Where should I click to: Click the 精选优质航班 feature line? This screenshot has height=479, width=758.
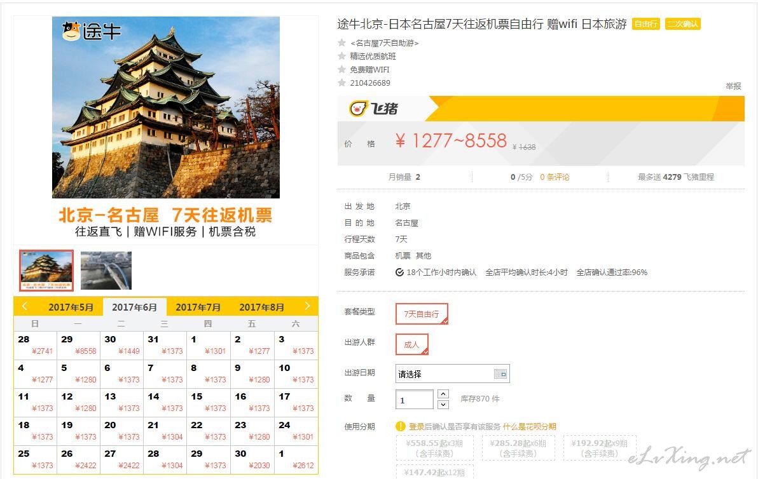tap(373, 56)
